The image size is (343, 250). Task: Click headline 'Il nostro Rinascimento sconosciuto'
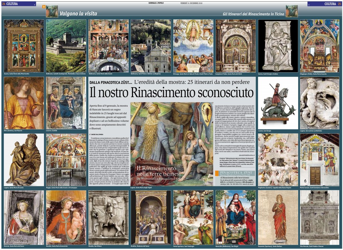(x=171, y=93)
